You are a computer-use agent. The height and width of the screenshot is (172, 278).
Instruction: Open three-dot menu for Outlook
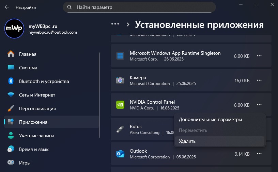point(259,154)
